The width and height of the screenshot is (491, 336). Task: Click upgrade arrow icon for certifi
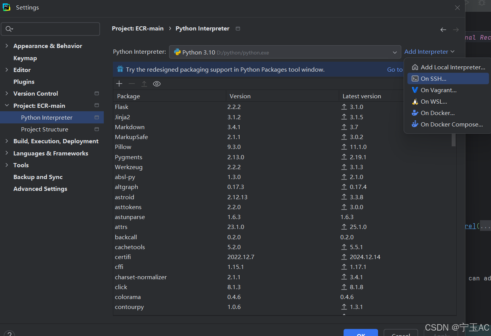pyautogui.click(x=344, y=257)
